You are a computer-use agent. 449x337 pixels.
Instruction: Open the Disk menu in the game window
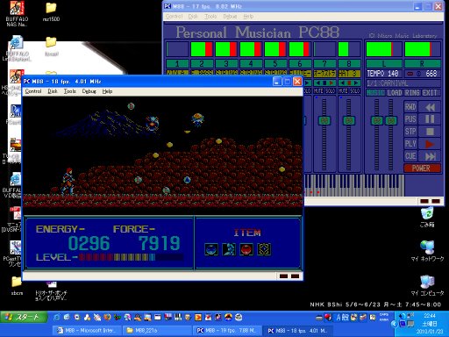[x=53, y=91]
